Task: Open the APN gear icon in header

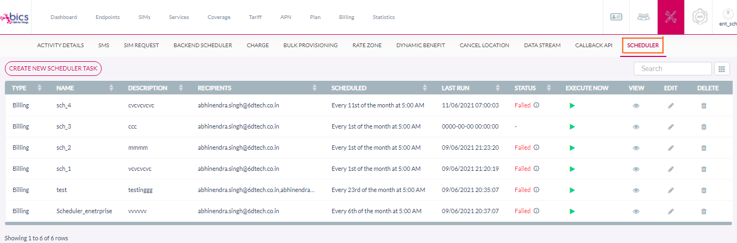Action: click(x=699, y=17)
